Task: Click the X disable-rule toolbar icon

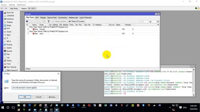Action: (39, 21)
